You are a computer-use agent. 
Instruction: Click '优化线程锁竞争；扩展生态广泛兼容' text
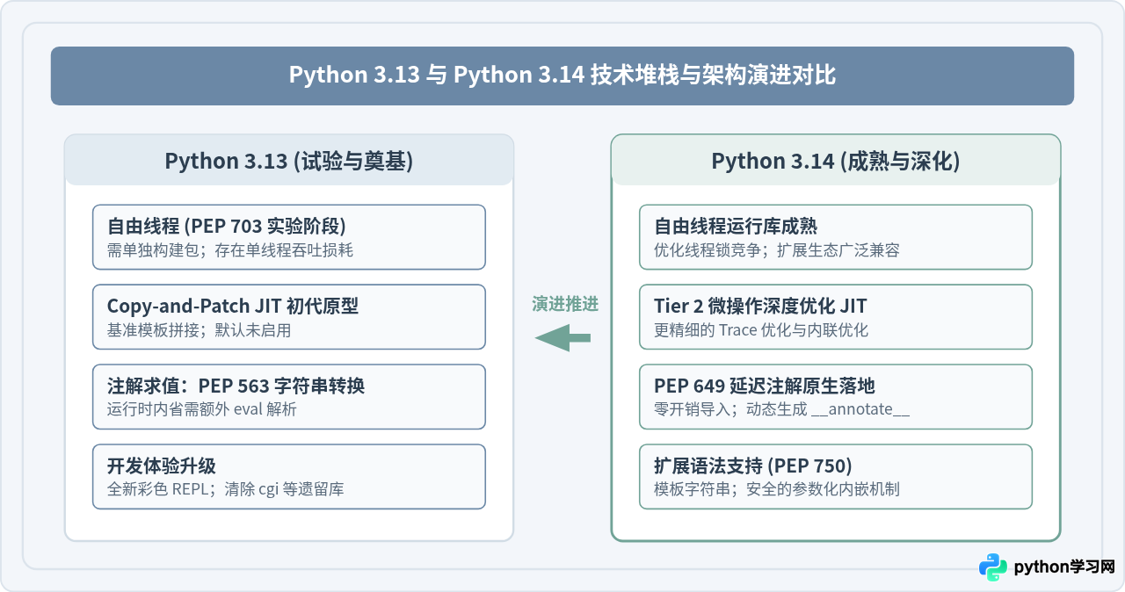pyautogui.click(x=777, y=250)
